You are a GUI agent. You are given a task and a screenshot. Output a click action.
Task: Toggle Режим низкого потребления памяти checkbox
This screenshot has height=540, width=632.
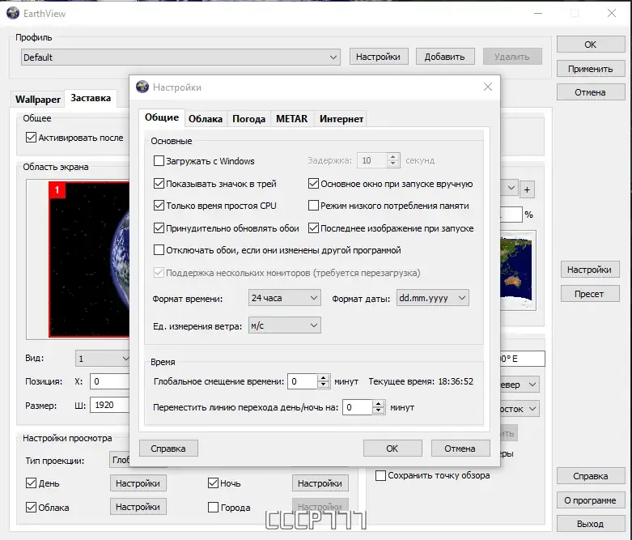coord(313,206)
